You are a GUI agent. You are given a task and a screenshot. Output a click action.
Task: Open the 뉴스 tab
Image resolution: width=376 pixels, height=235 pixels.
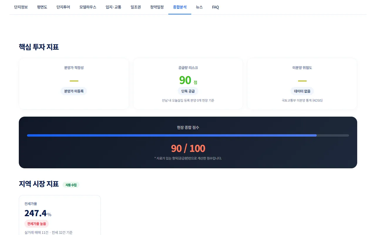point(199,7)
